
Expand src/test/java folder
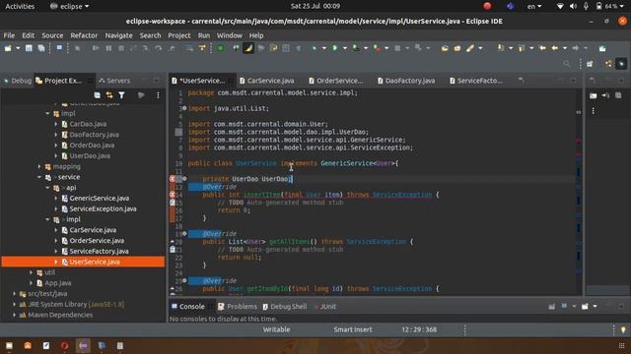coord(15,294)
